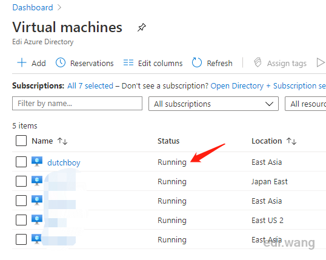
Task: Check the Japan East row checkbox
Action: (x=21, y=181)
